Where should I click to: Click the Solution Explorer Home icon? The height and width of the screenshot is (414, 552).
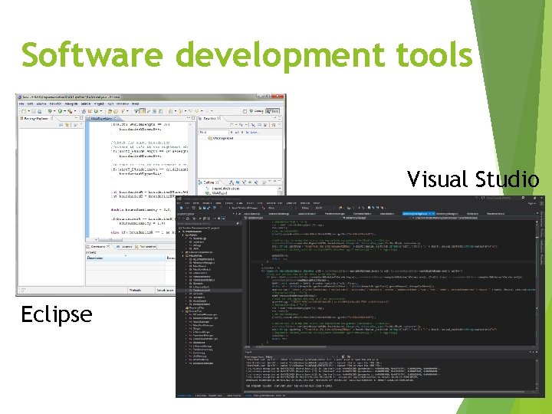tap(188, 219)
